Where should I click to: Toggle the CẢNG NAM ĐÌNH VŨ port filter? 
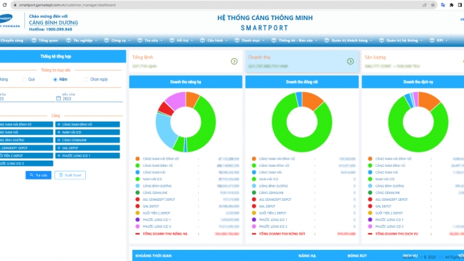tap(87, 125)
